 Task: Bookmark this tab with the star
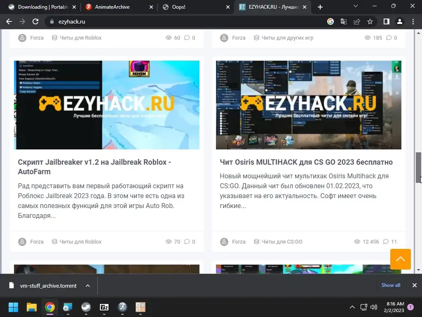pos(370,21)
